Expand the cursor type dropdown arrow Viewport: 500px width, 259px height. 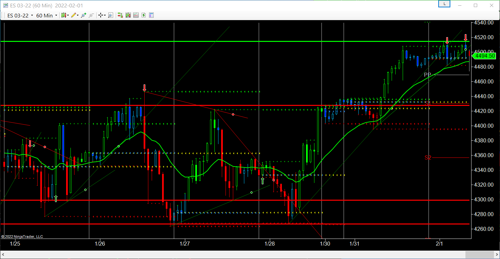(105, 15)
